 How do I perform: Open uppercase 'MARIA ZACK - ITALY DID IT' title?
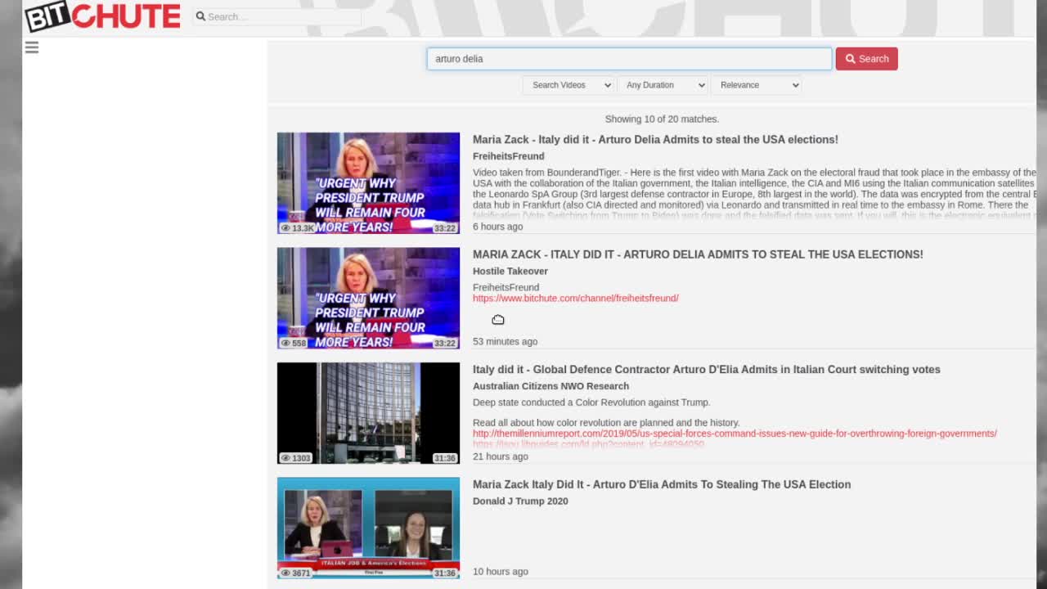(698, 254)
